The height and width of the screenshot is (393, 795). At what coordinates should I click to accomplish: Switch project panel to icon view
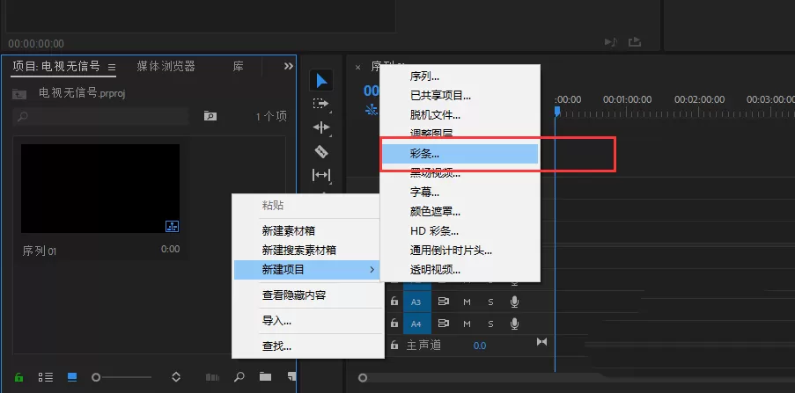pyautogui.click(x=72, y=377)
